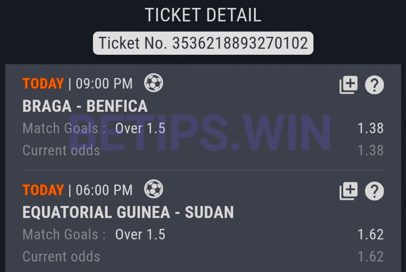Select Over 1.5 under Equatorial Guinea - Sudan

140,234
